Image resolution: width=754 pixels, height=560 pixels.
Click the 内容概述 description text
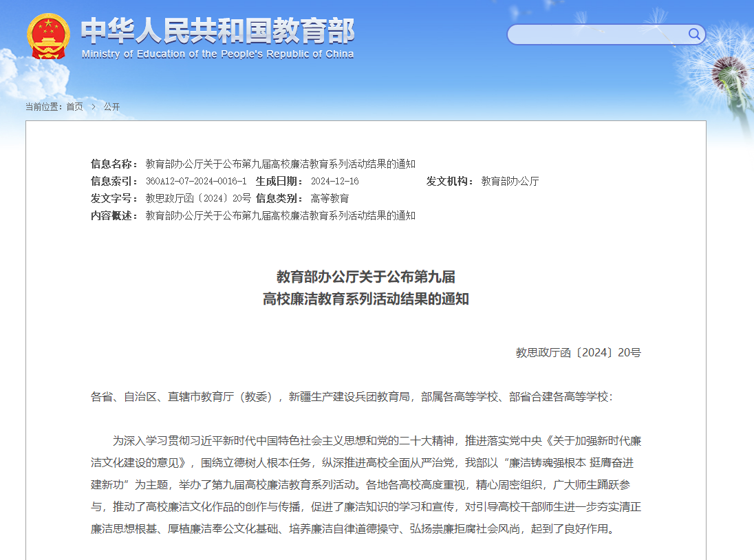[280, 215]
